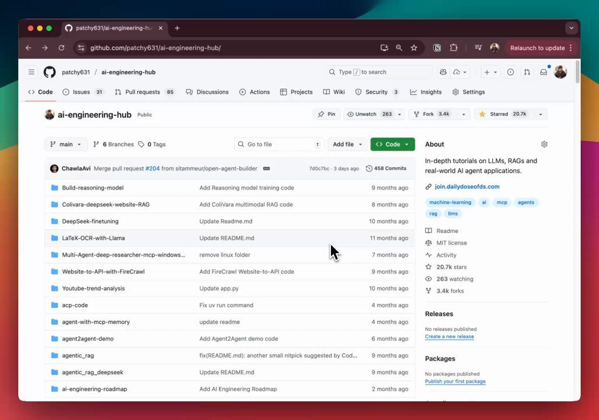
Task: Click the browser address bar URL
Action: pyautogui.click(x=155, y=48)
